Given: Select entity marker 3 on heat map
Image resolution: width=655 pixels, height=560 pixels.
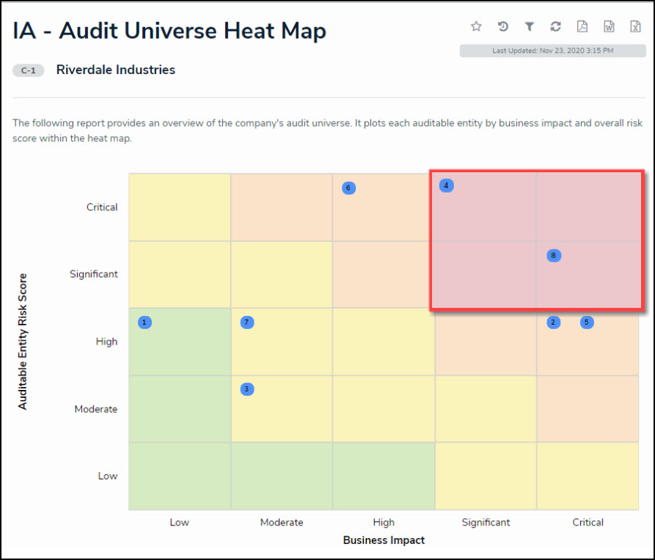Looking at the screenshot, I should pyautogui.click(x=247, y=389).
